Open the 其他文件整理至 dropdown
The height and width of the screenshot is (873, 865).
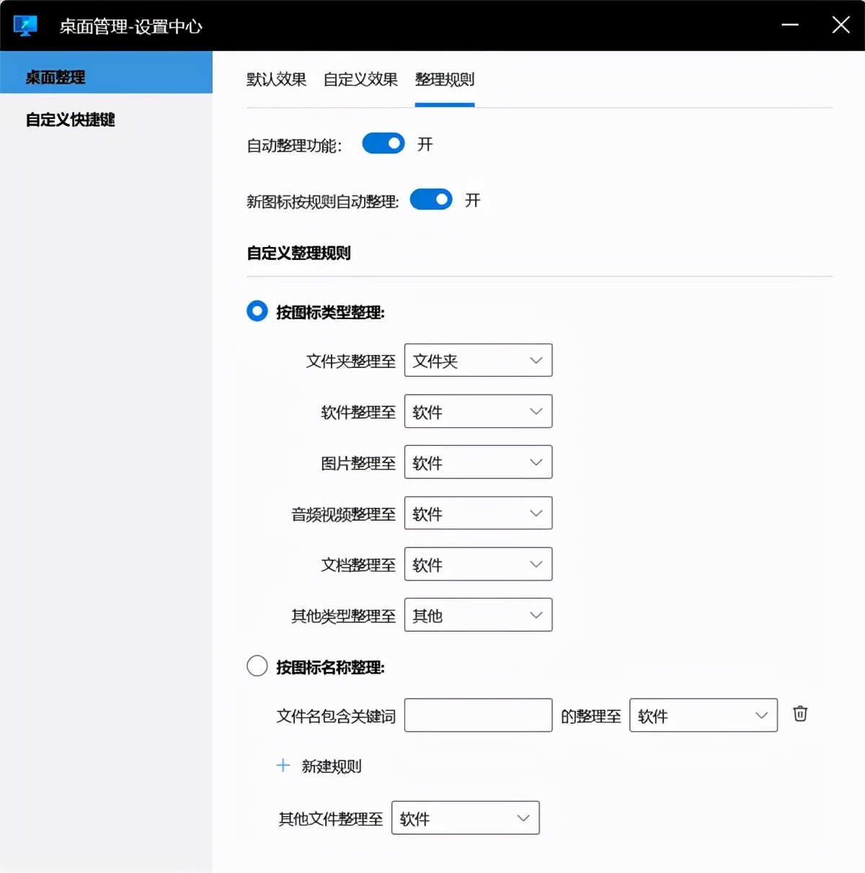[x=465, y=818]
